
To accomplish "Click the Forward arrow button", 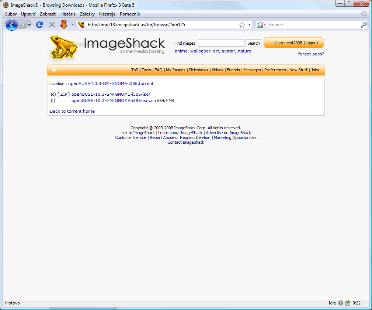I will coord(22,25).
